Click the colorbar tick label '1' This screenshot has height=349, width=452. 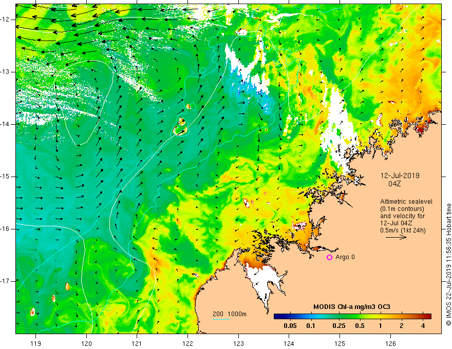[381, 326]
